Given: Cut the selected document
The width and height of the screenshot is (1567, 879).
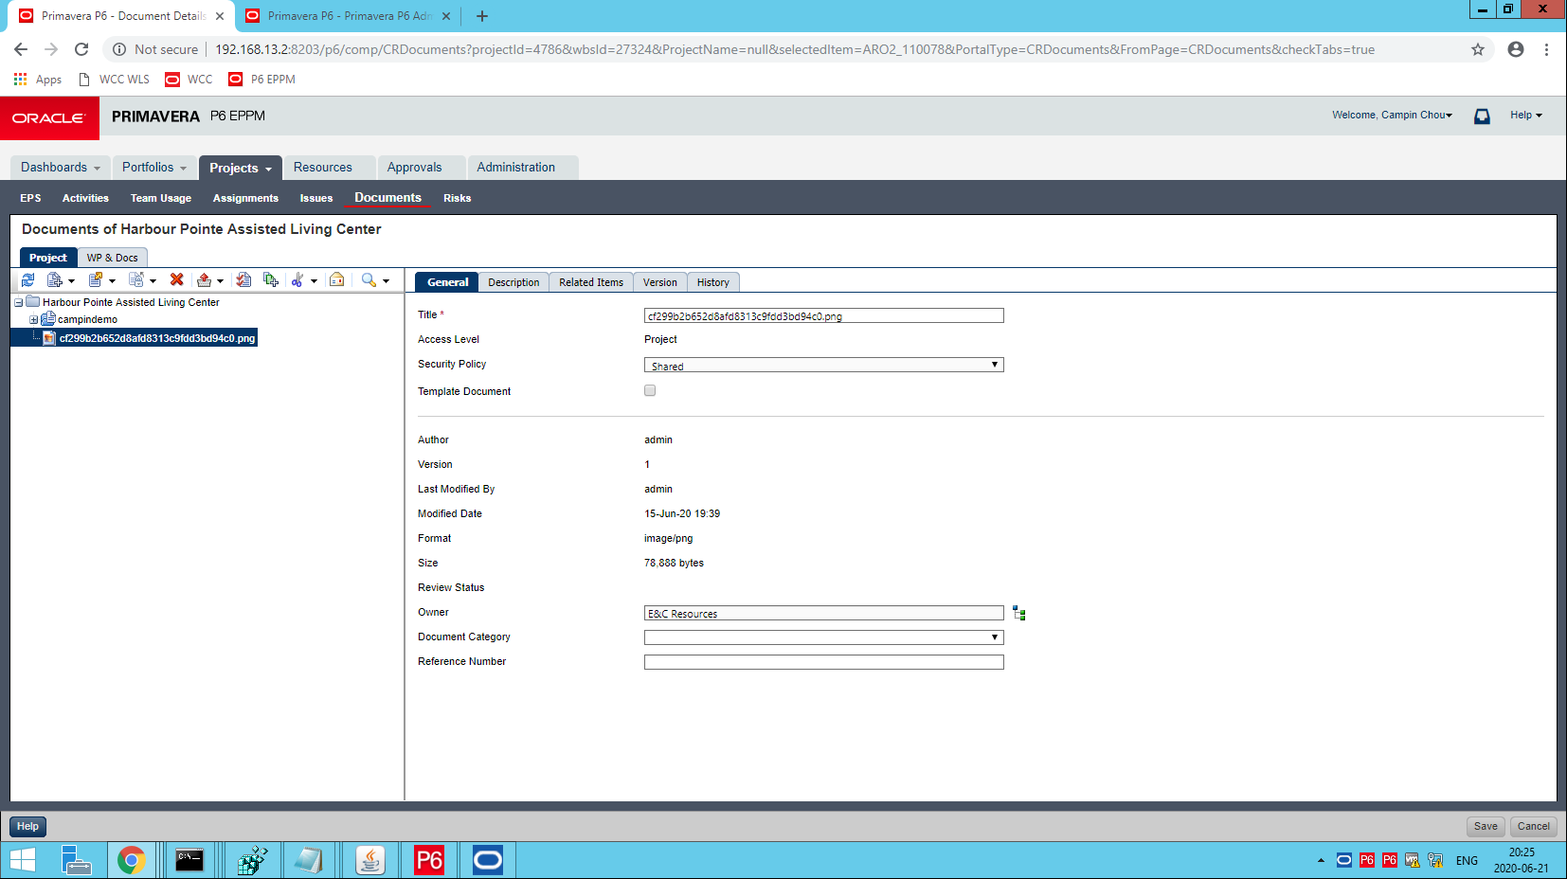Looking at the screenshot, I should click(298, 280).
